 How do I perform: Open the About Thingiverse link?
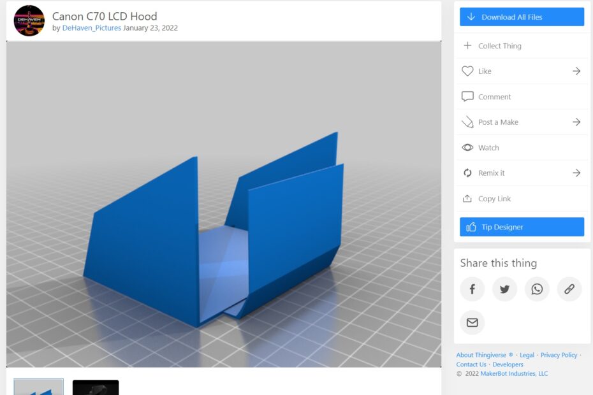pos(485,355)
